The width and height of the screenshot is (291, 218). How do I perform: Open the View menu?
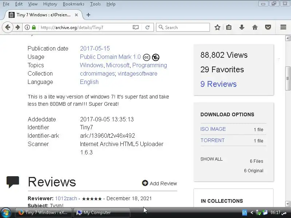[33, 4]
